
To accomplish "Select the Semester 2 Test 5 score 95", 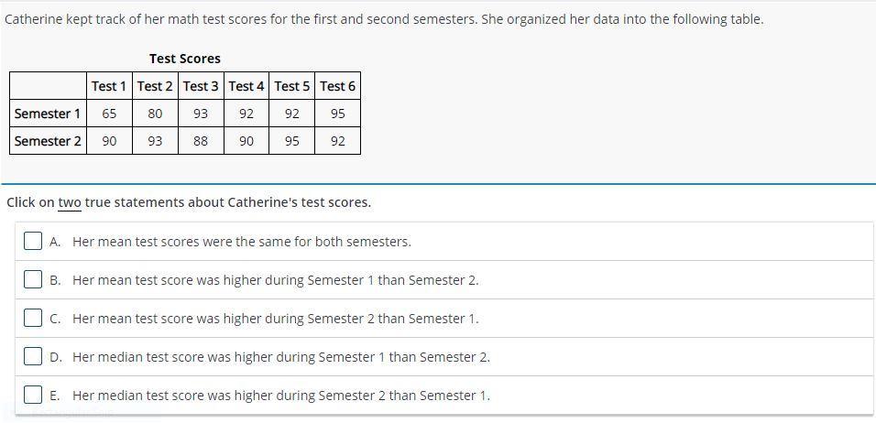I will coord(292,141).
